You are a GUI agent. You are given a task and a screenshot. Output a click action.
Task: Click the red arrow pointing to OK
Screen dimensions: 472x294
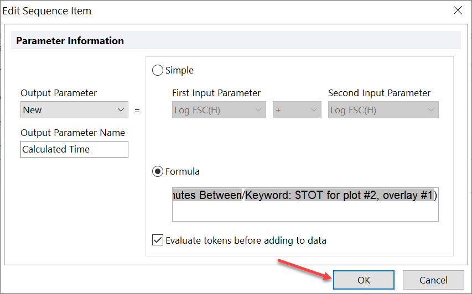[x=304, y=269]
